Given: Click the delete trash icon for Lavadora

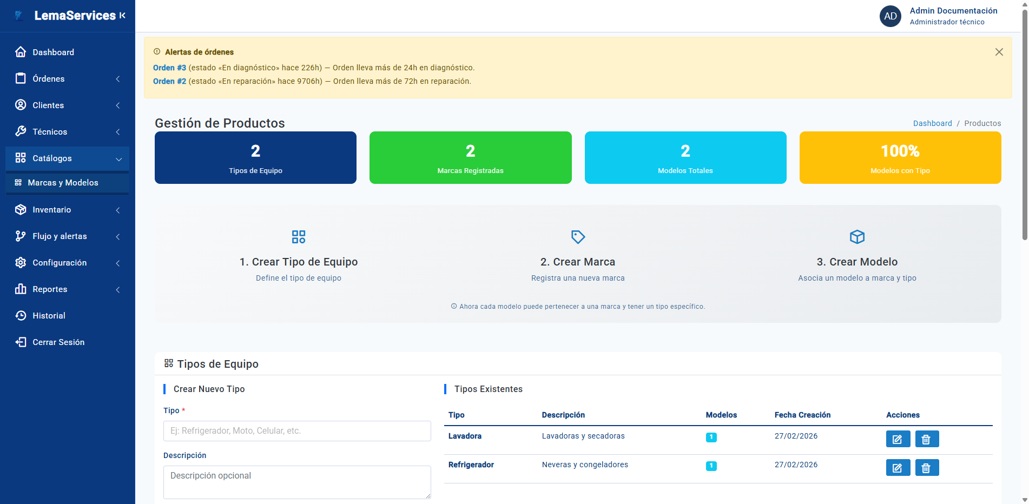Looking at the screenshot, I should tap(926, 439).
